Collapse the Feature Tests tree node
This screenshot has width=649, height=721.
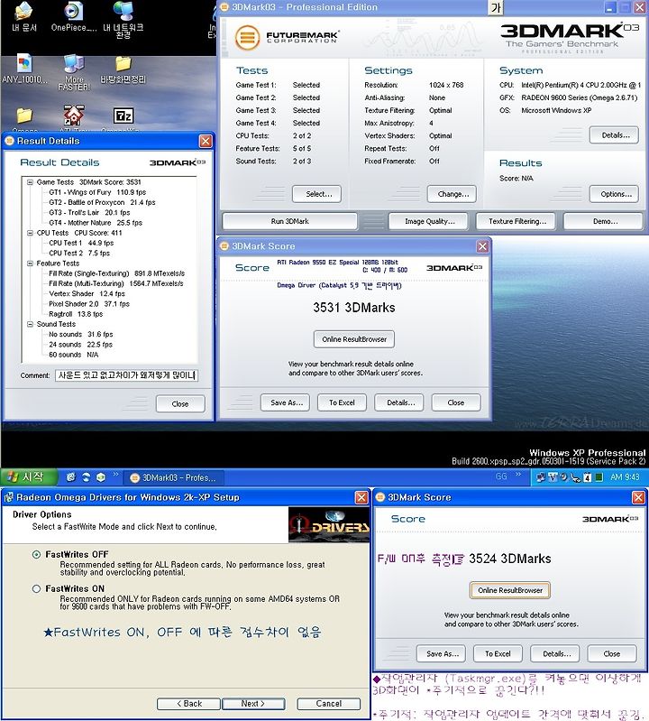click(30, 263)
